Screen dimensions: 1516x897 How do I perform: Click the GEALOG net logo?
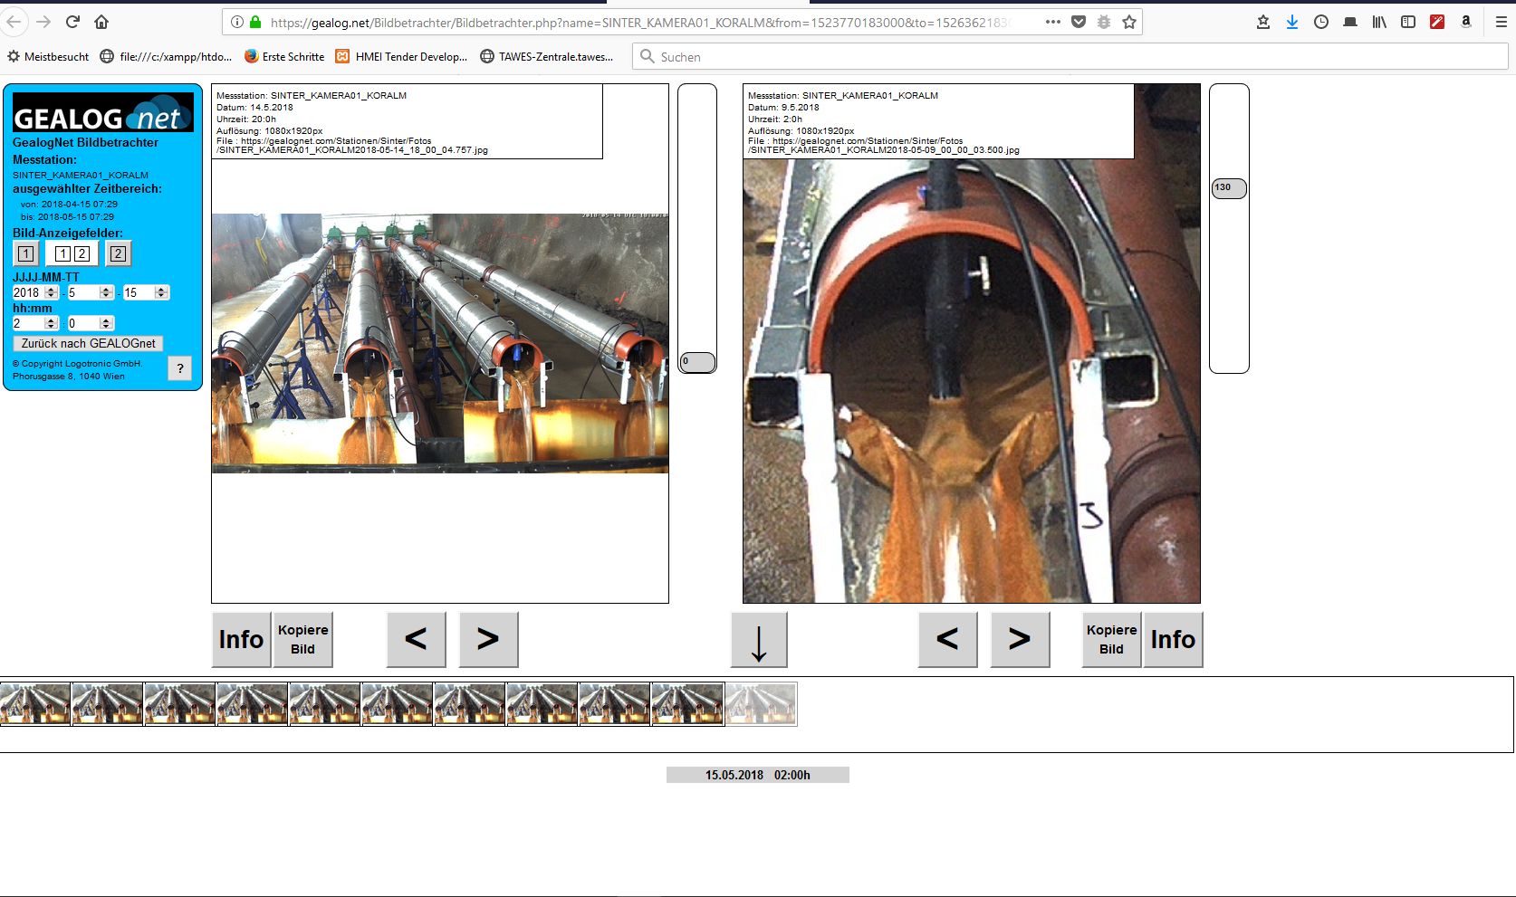102,111
